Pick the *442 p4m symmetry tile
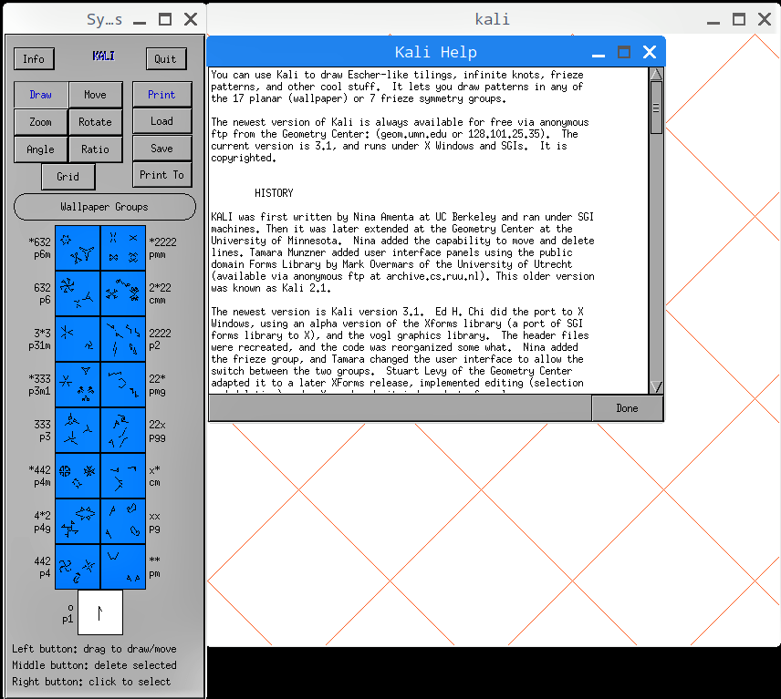The image size is (781, 699). pos(78,476)
